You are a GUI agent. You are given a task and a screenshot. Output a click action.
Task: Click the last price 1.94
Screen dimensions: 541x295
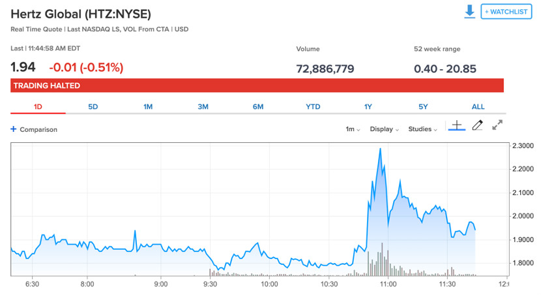pos(23,67)
